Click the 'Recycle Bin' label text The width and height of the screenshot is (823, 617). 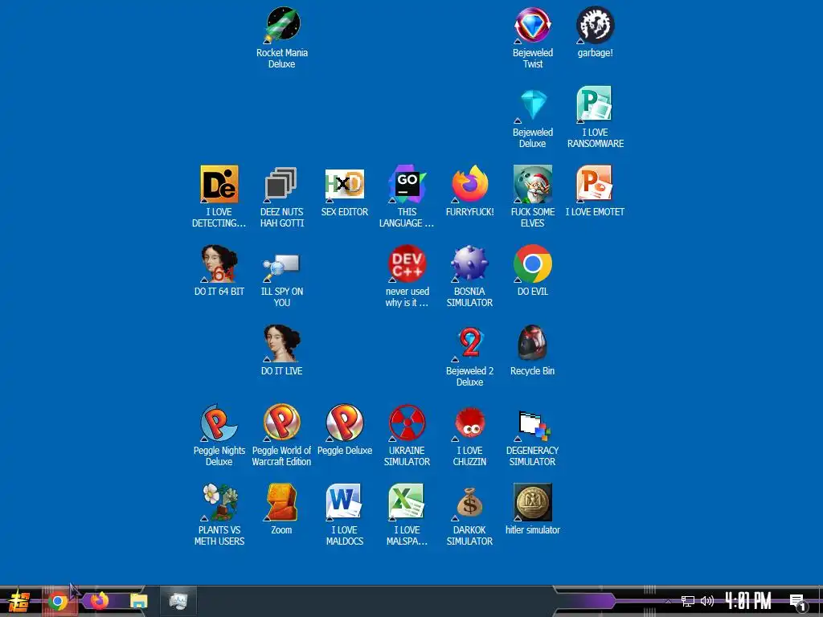point(532,371)
